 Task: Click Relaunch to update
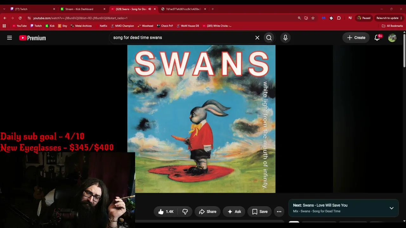click(387, 18)
